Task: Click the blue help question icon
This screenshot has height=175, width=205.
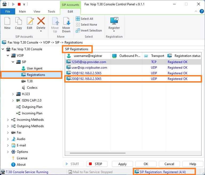Action: pos(202,11)
